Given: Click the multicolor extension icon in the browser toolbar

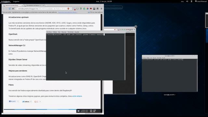Looking at the screenshot, I should pyautogui.click(x=87, y=9).
